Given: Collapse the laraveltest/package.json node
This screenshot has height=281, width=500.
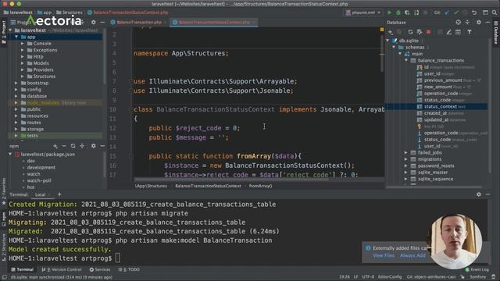Looking at the screenshot, I should (x=10, y=155).
